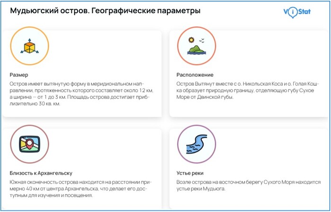Select the paragraph starting 'Южная оконечность острова'
This screenshot has width=331, height=212.
point(81,188)
